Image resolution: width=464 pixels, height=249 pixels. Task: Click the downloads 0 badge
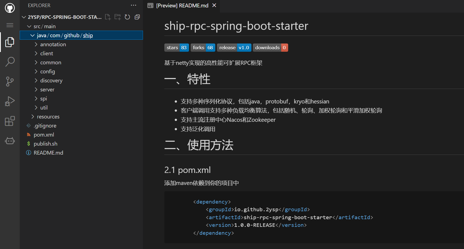point(270,48)
